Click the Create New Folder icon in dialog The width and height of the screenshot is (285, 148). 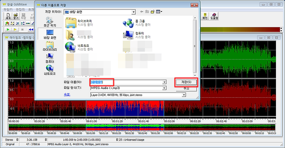click(152, 12)
